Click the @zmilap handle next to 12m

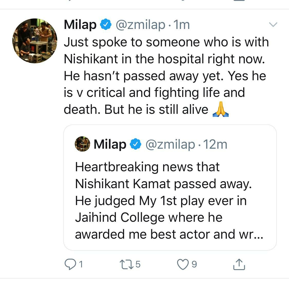click(x=170, y=144)
